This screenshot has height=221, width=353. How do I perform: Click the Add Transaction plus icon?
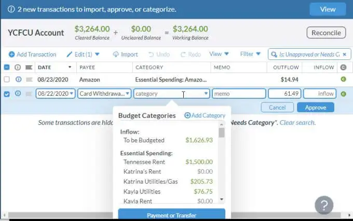11,54
